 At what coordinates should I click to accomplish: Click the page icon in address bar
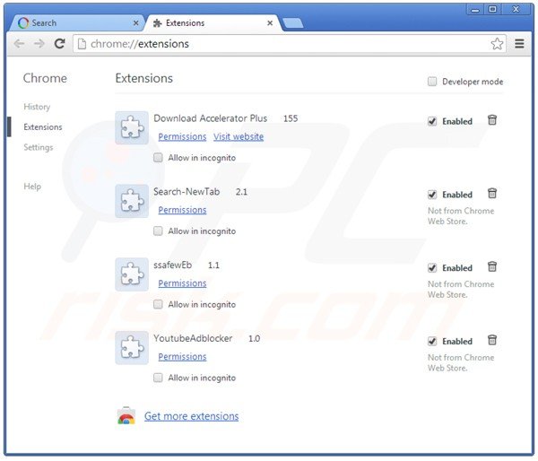[x=82, y=44]
